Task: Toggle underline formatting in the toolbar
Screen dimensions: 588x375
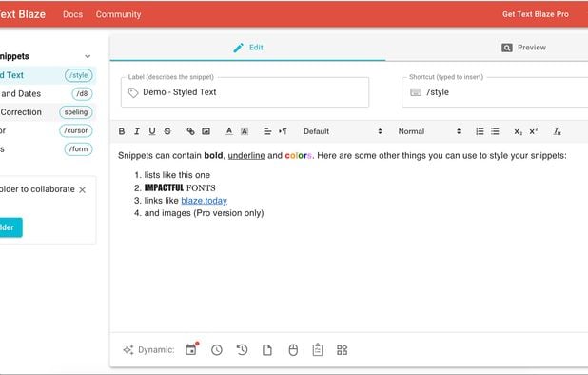Action: [x=152, y=131]
